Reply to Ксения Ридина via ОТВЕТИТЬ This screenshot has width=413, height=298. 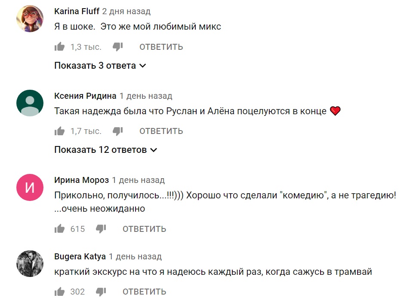(161, 131)
